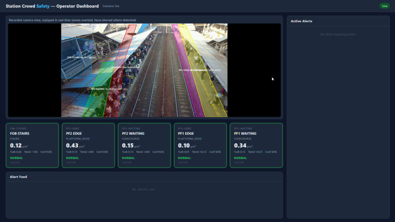
Task: Click the recorded camera view caption text
Action: pyautogui.click(x=73, y=20)
